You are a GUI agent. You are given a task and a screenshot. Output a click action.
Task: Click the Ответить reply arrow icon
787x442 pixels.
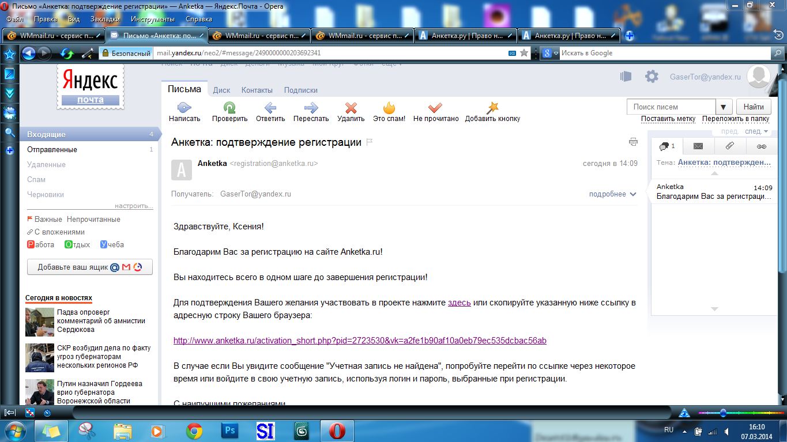click(270, 107)
